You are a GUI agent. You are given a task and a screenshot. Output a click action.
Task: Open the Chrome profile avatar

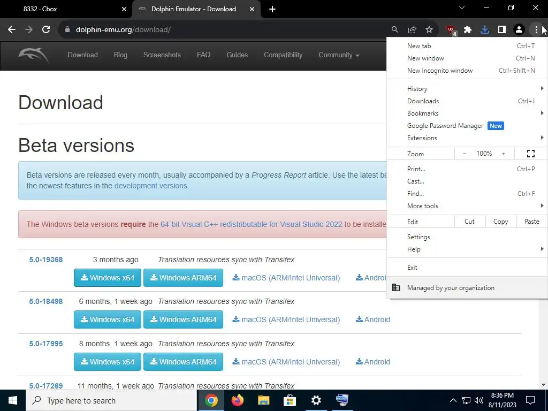tap(519, 30)
